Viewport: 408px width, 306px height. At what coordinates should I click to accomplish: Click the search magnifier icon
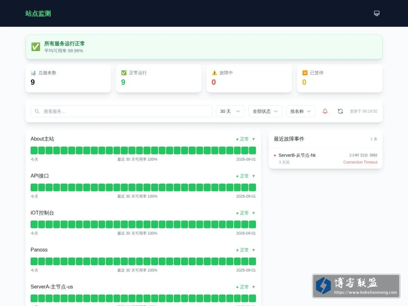[37, 111]
